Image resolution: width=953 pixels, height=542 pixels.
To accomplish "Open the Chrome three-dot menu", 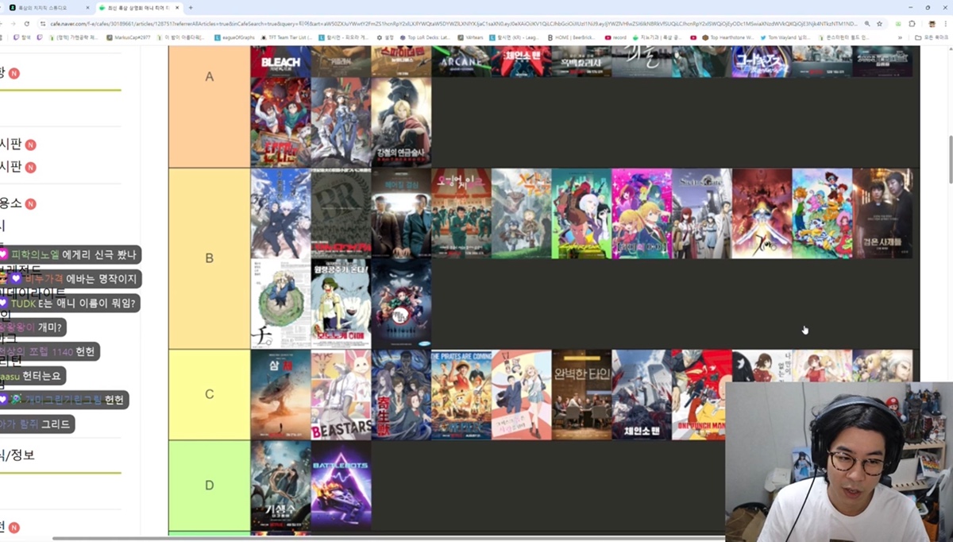I will coord(945,24).
